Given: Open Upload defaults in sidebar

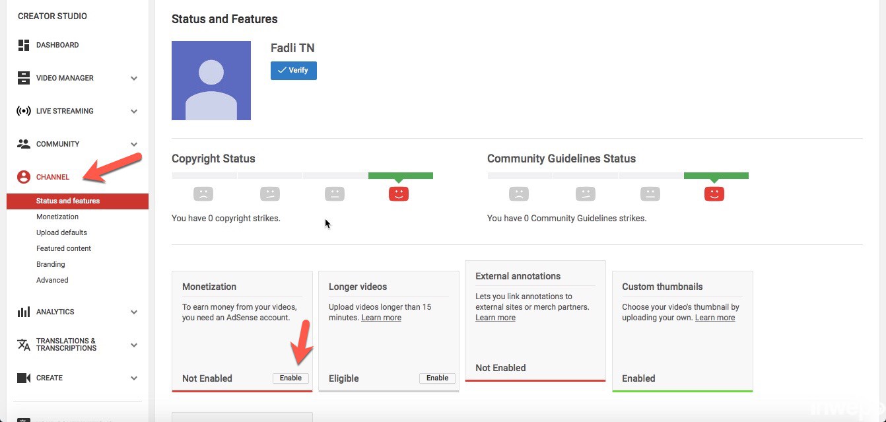Looking at the screenshot, I should (61, 232).
